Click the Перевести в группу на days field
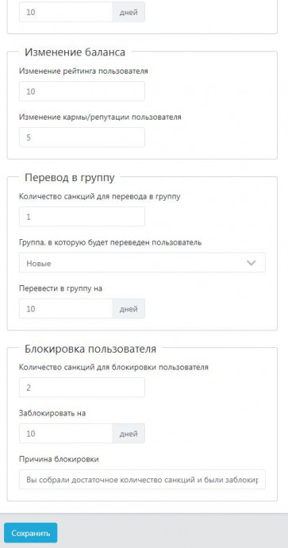This screenshot has width=288, height=548. (x=66, y=309)
